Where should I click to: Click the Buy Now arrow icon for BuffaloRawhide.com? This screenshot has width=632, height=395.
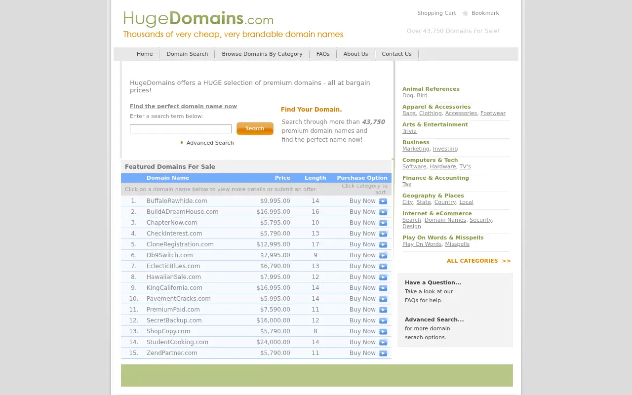click(383, 201)
